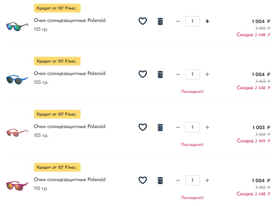The image size is (278, 206).
Task: Click heart icon for red-frame sunglasses
Action: click(x=142, y=127)
